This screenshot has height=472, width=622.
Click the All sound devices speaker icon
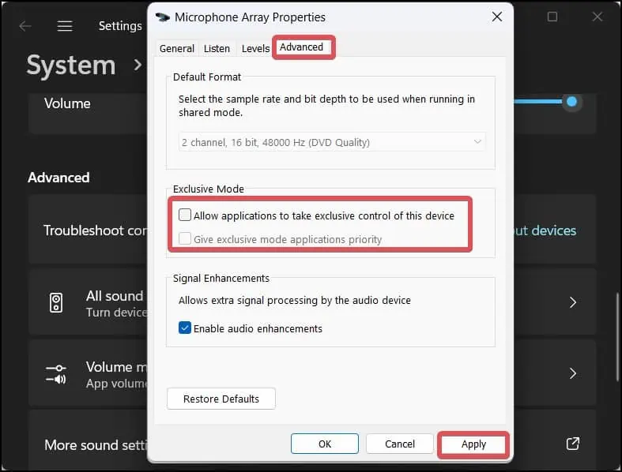point(56,302)
